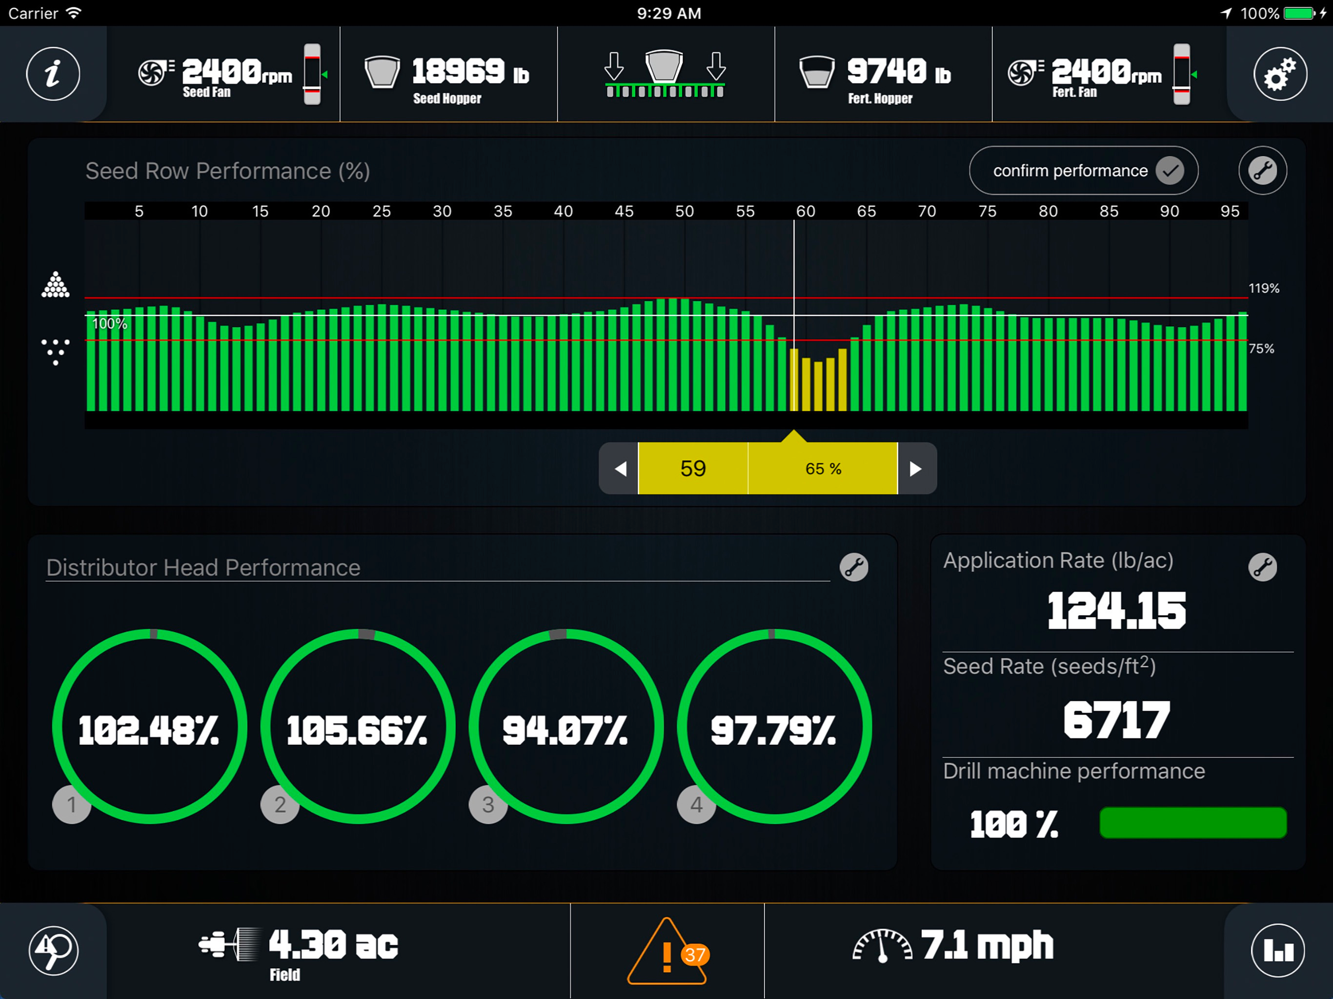Open the bar chart statistics icon
The image size is (1333, 999).
pos(1278,951)
